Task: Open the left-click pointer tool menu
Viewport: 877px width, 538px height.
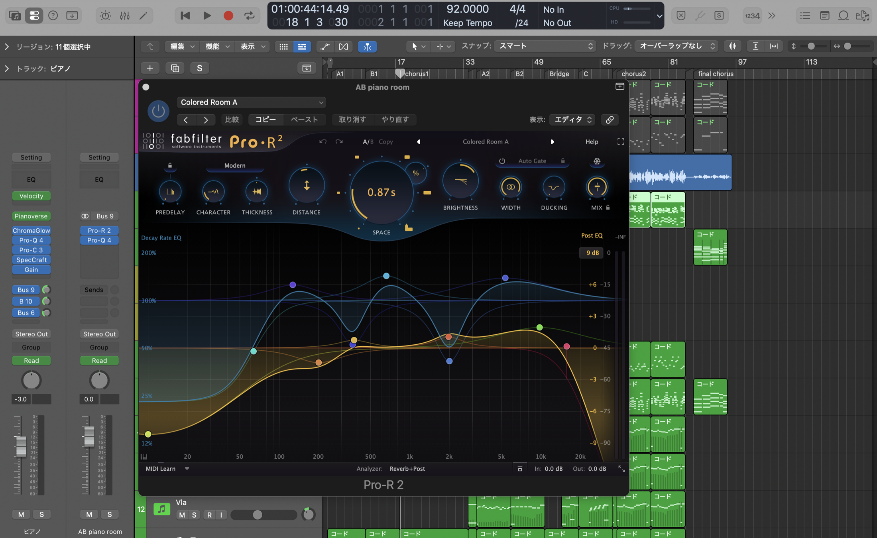Action: click(x=418, y=47)
